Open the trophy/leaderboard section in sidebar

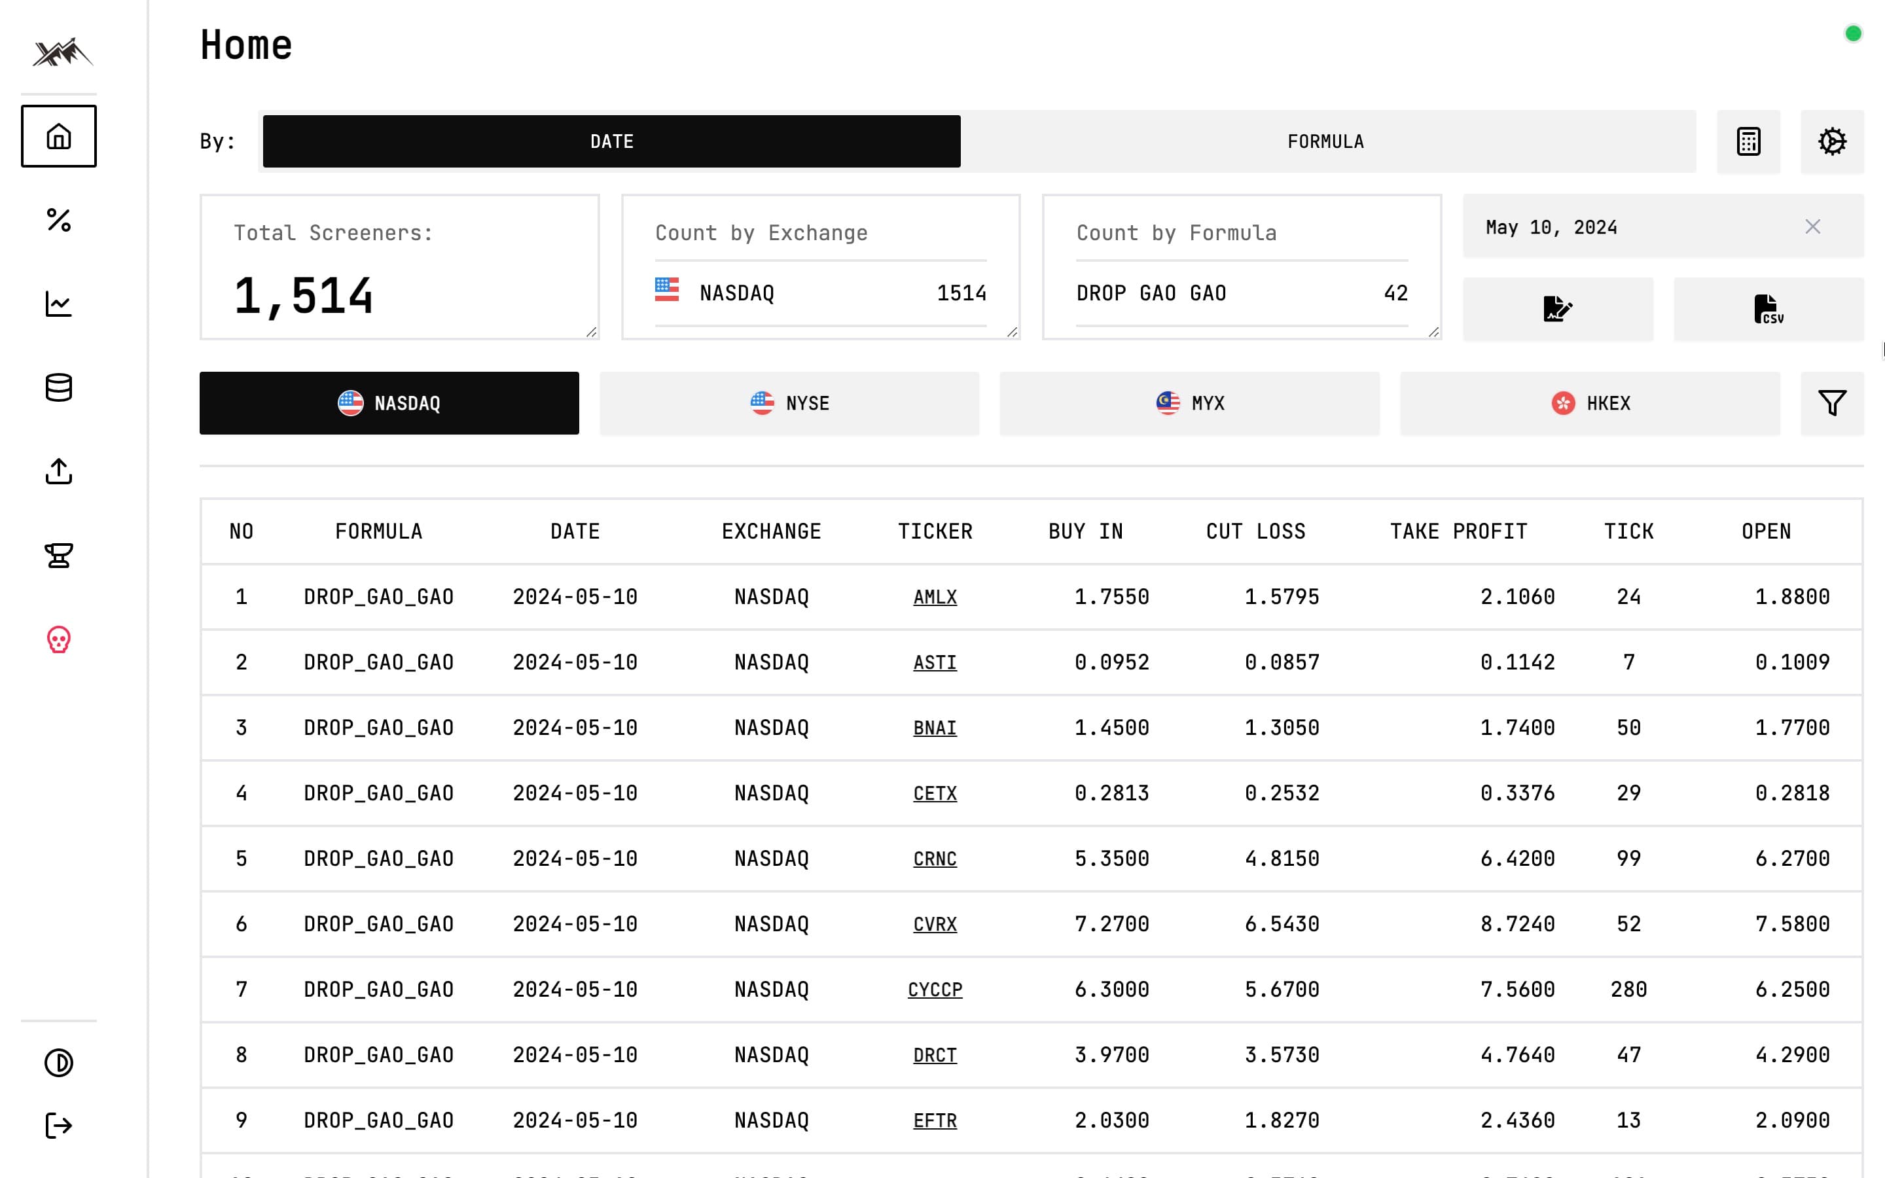pyautogui.click(x=58, y=556)
